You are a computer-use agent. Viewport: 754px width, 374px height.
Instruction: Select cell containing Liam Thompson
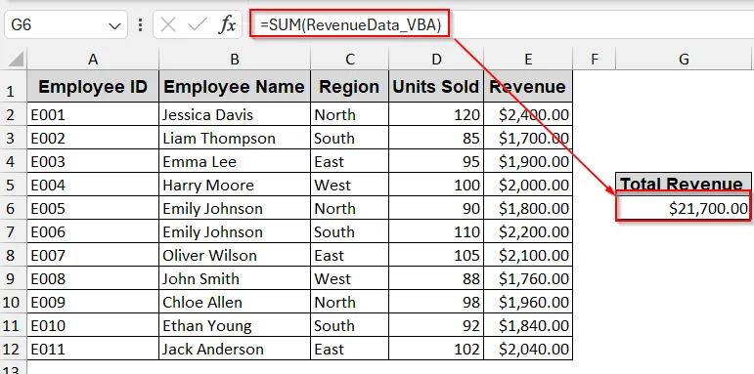(235, 138)
